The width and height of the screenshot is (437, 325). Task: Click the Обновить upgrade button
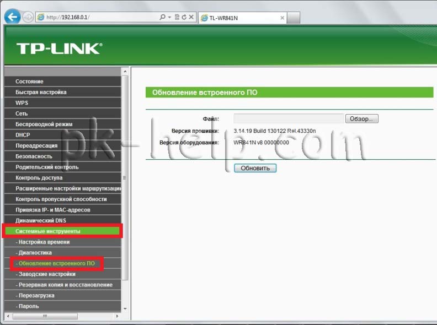pos(255,168)
